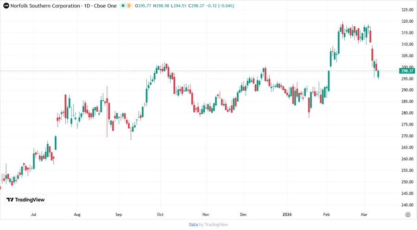Image resolution: width=417 pixels, height=230 pixels.
Task: Click the 285.00 price axis label
Action: (x=407, y=102)
